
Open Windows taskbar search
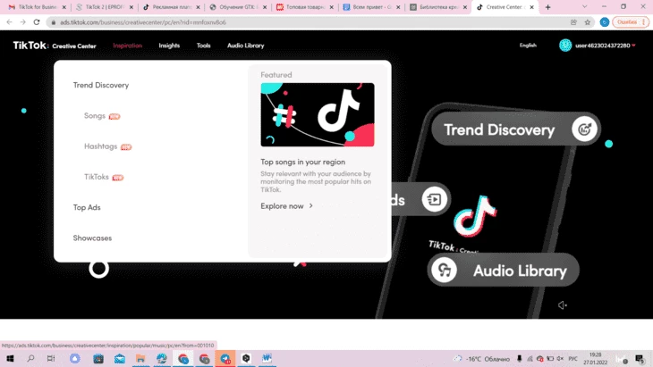coord(30,358)
